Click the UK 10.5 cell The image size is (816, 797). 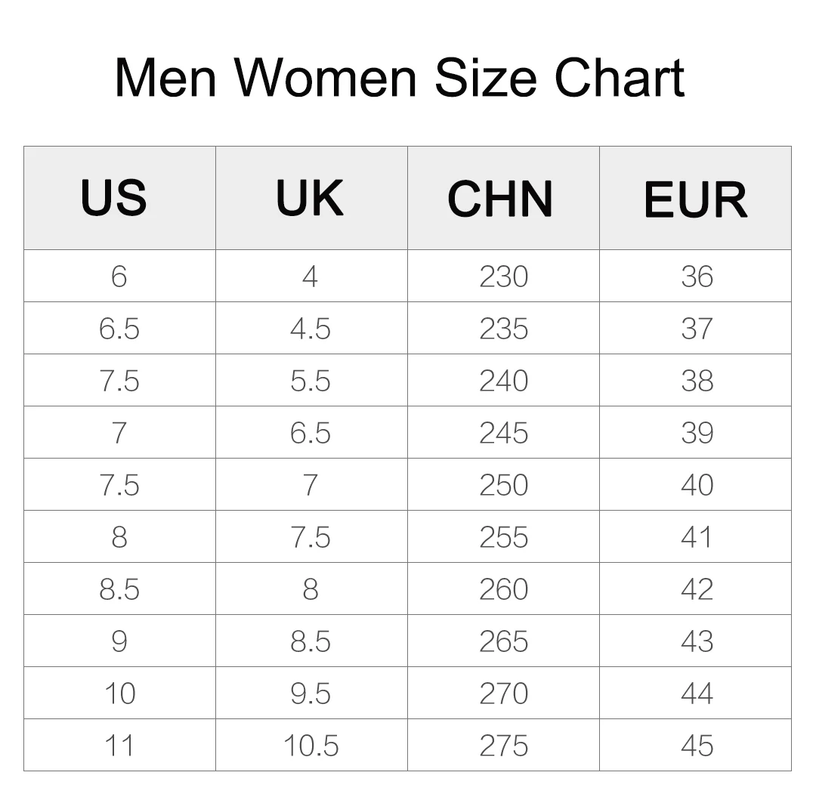pyautogui.click(x=311, y=746)
